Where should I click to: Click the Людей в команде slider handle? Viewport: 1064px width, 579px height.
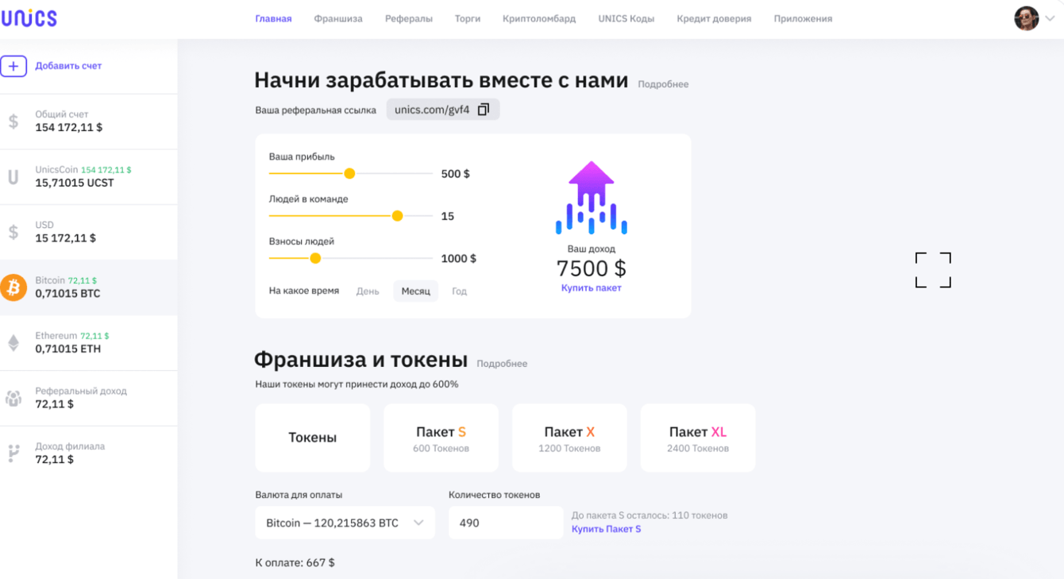click(x=398, y=215)
